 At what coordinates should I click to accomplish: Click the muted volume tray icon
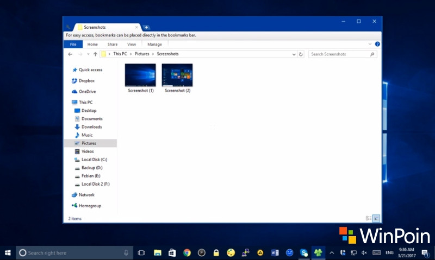(x=364, y=253)
